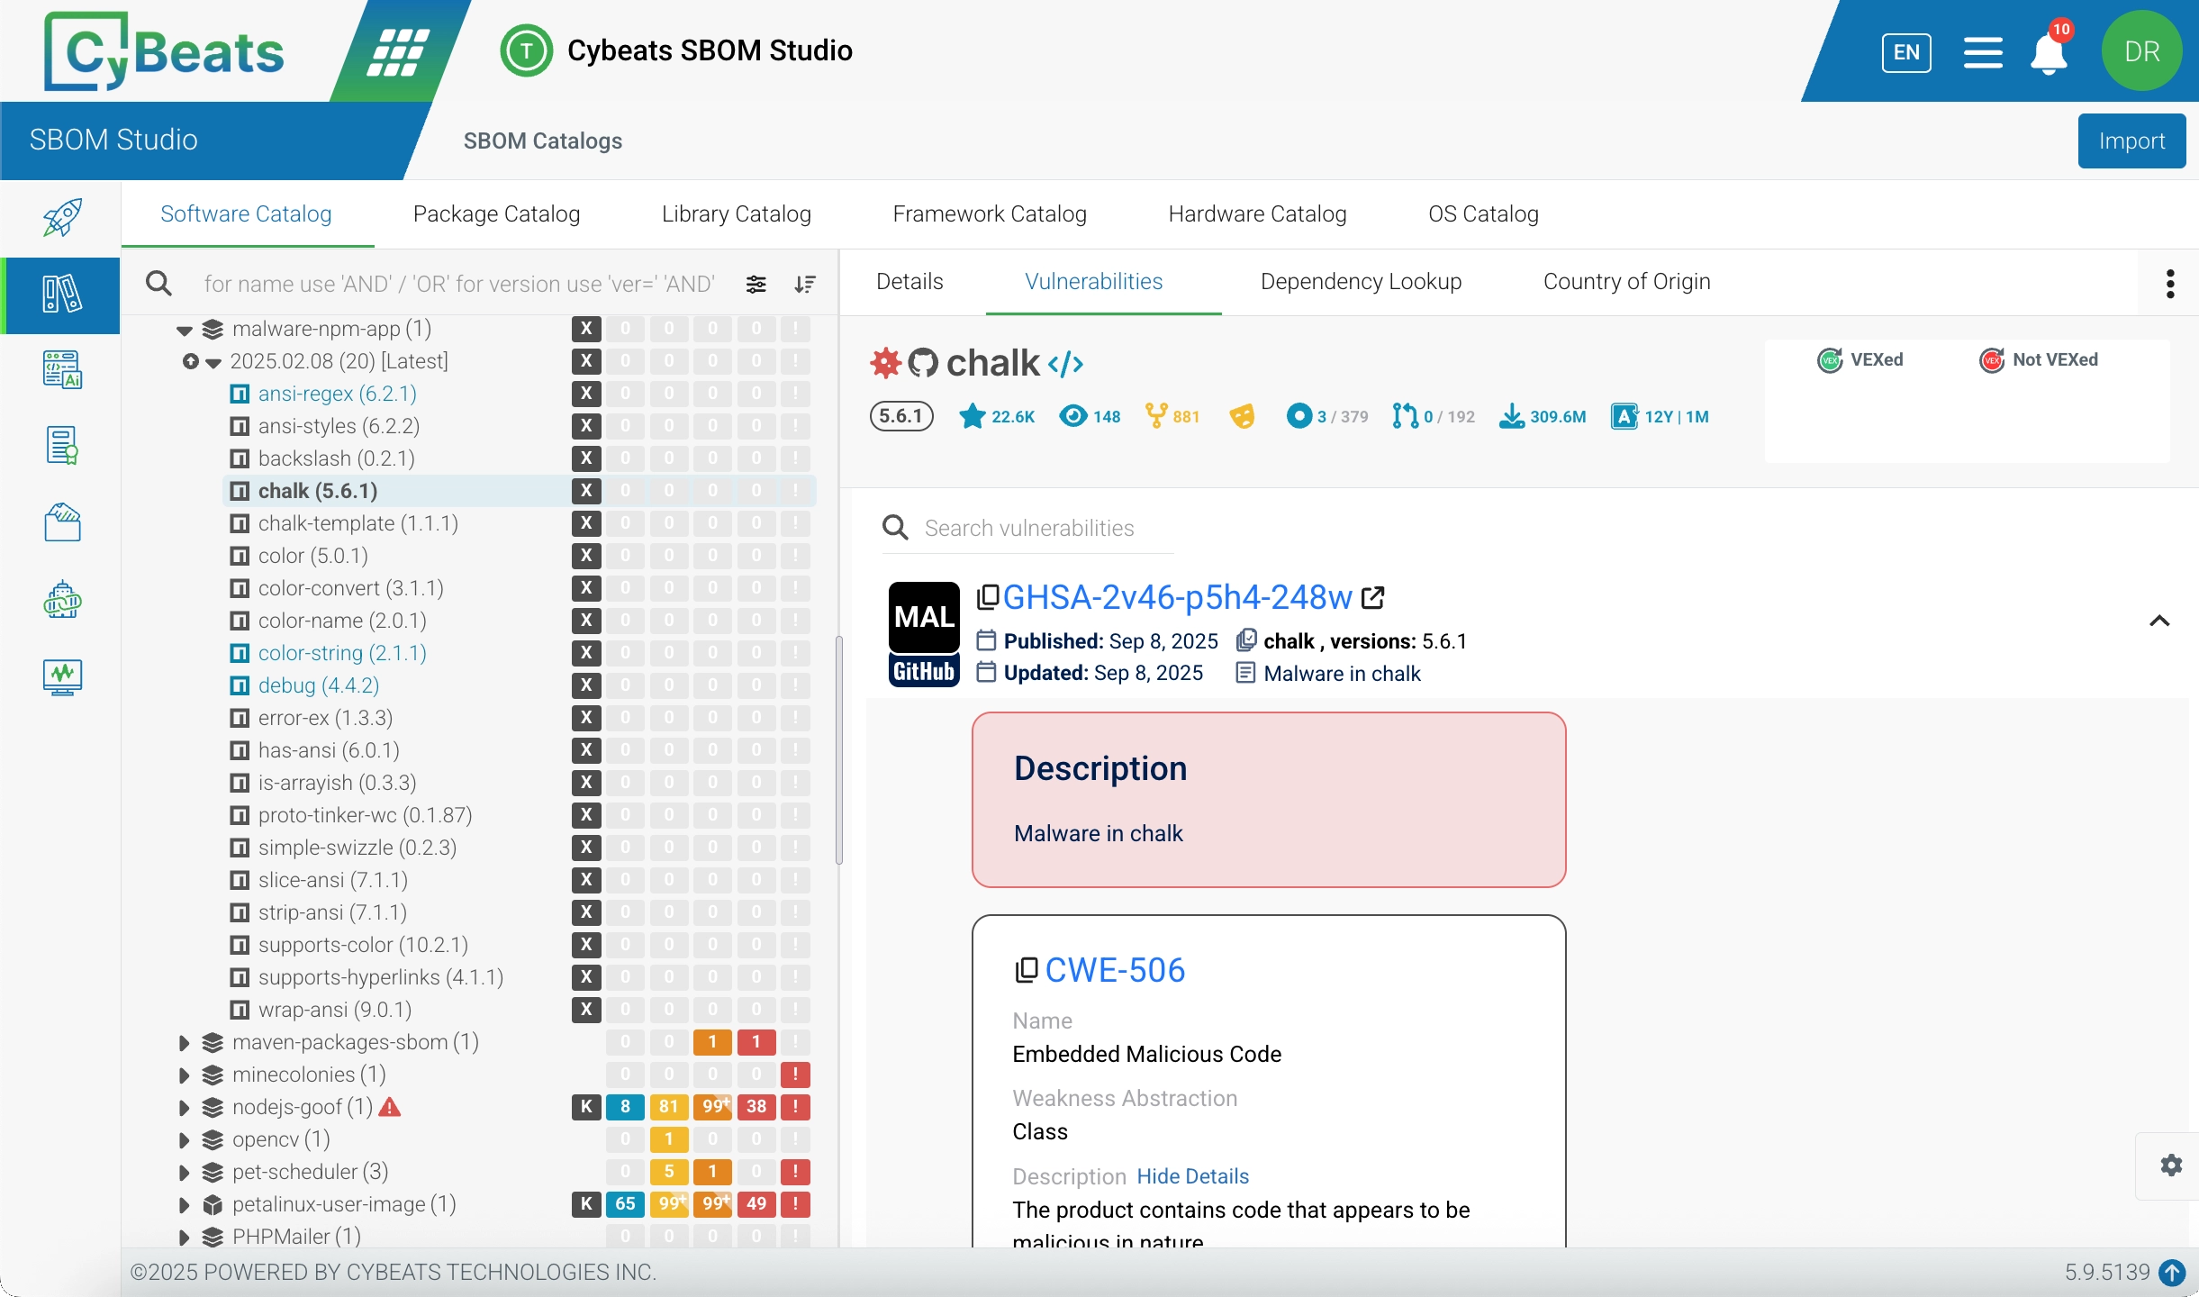Expand the maven-packages-sbom node

click(184, 1043)
